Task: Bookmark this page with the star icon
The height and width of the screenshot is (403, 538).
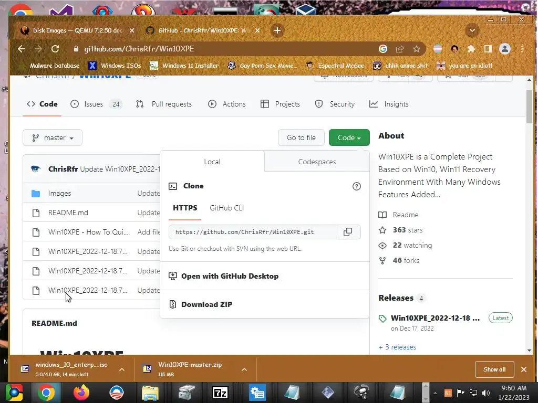Action: 417,49
